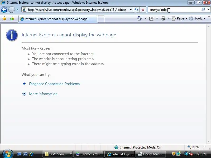Expand the Feeds dropdown arrow
This screenshot has width=211, height=158.
tap(157, 18)
